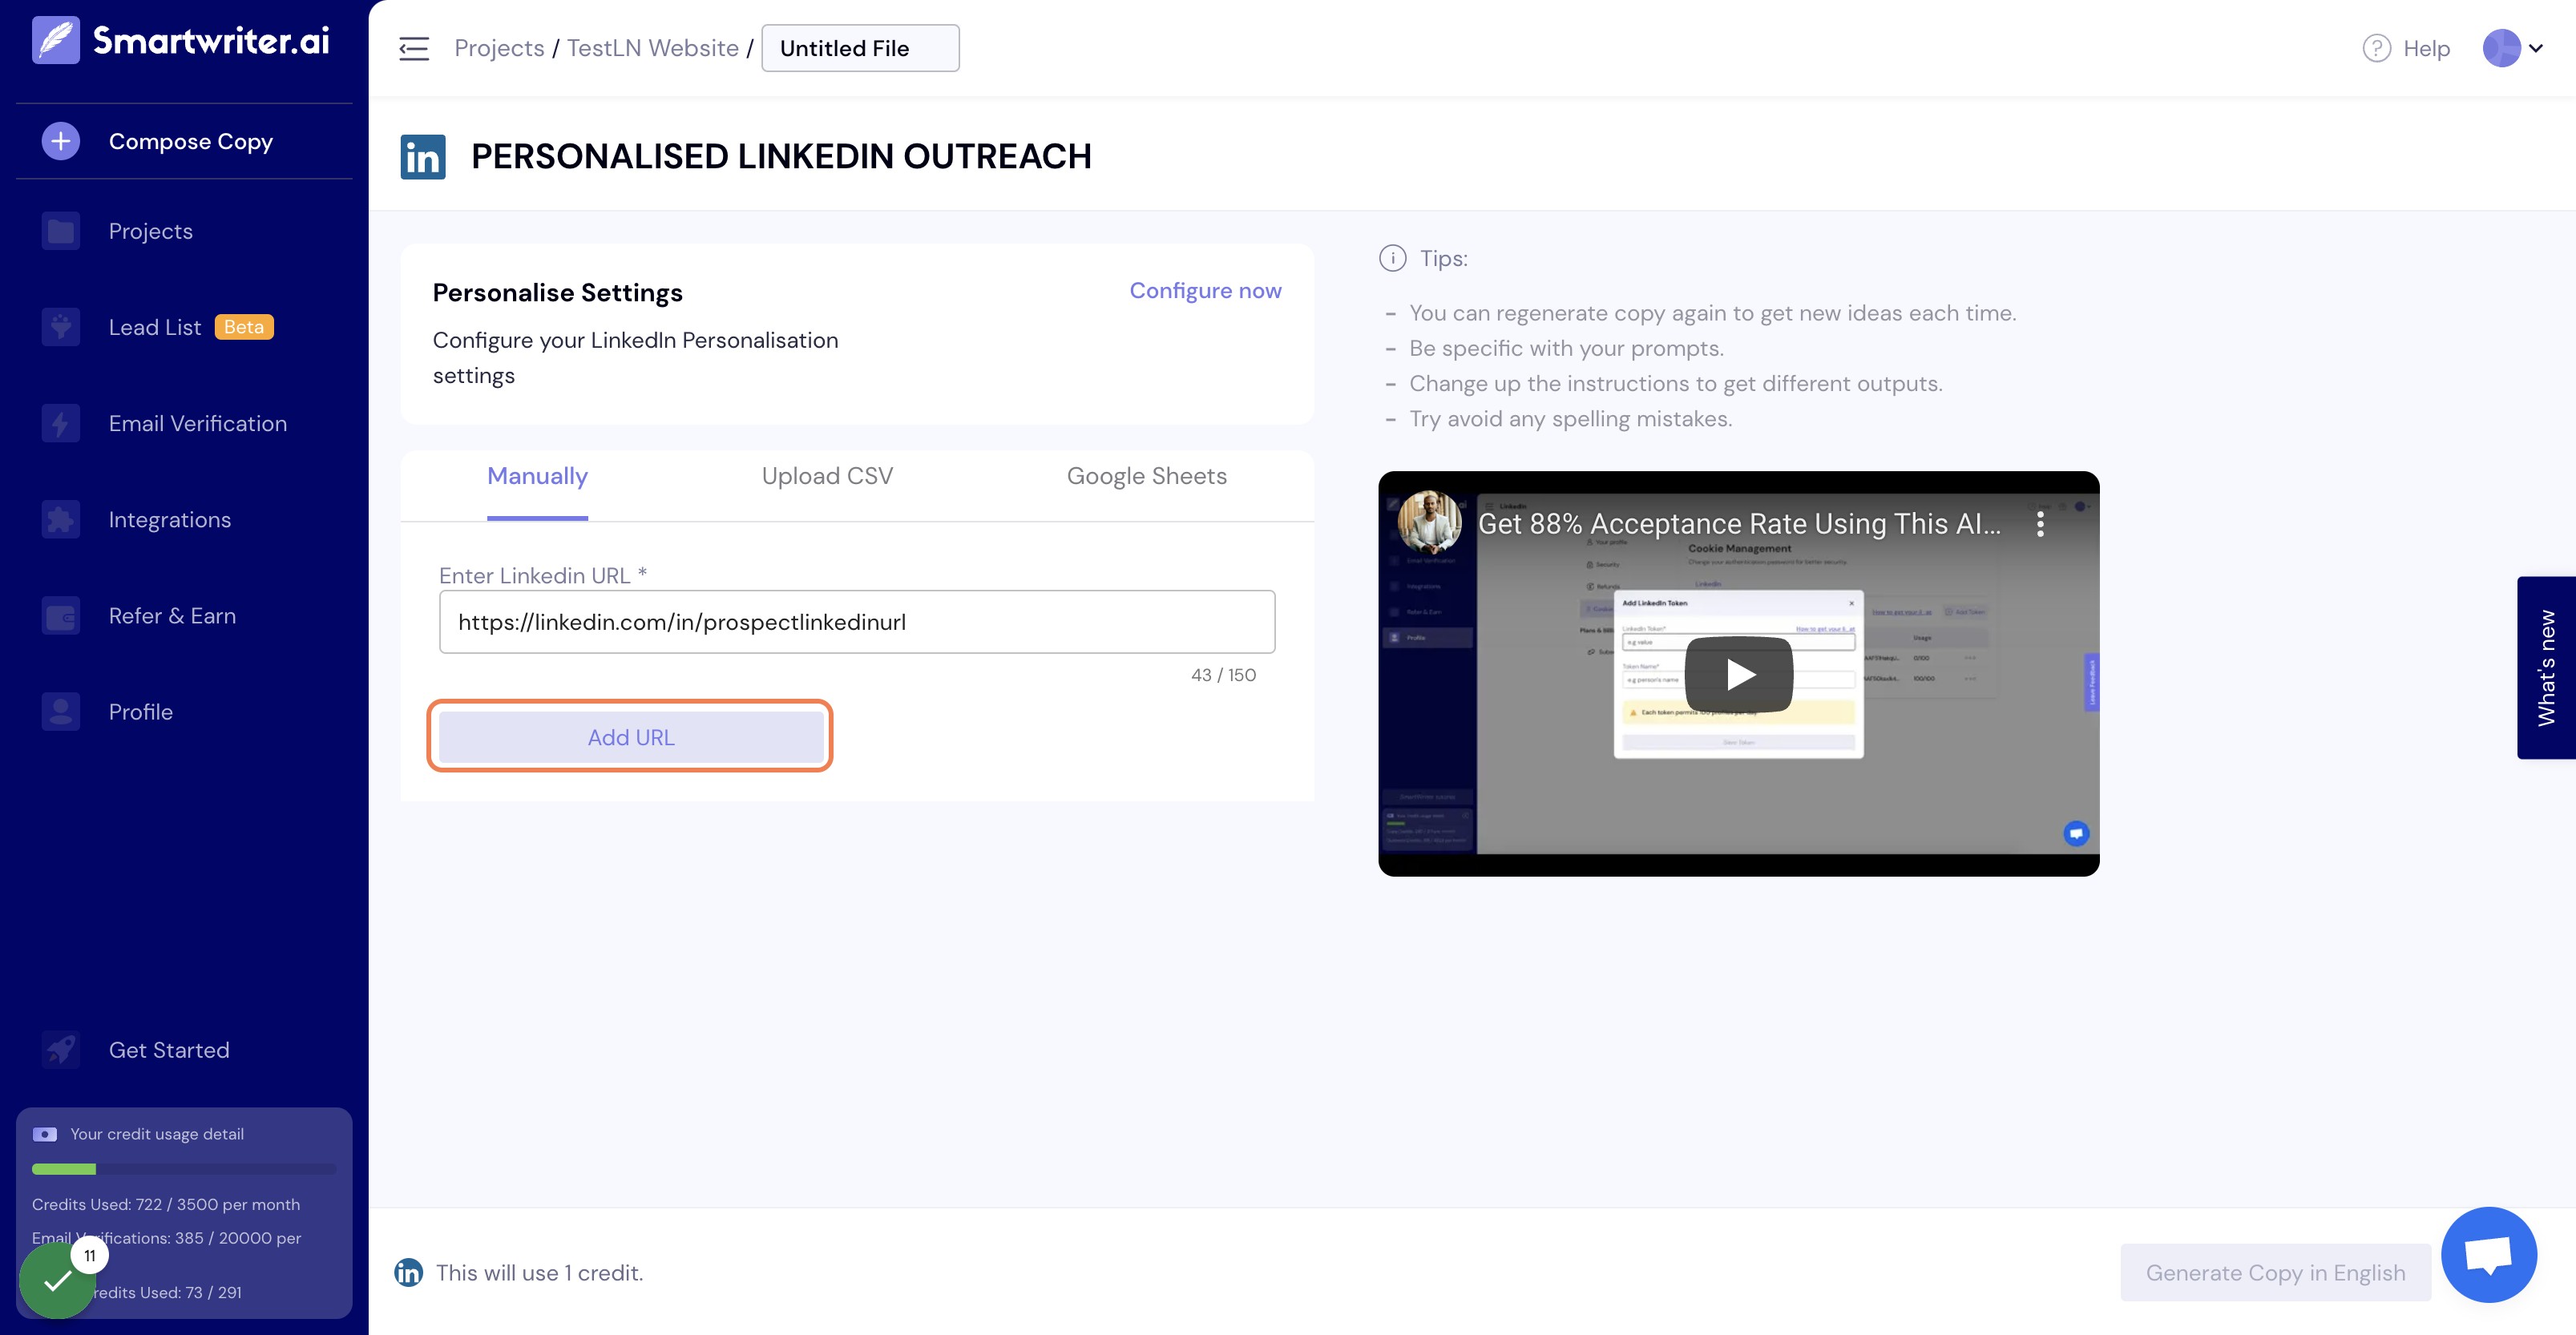Click the green checklist checkmark badge

[x=57, y=1280]
